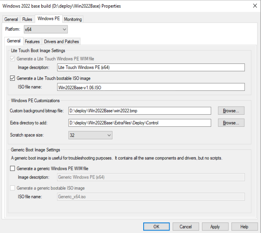Open the Rules tab
This screenshot has height=233, width=261.
[27, 19]
